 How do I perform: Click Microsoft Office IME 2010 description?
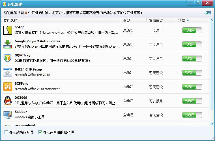(32, 75)
